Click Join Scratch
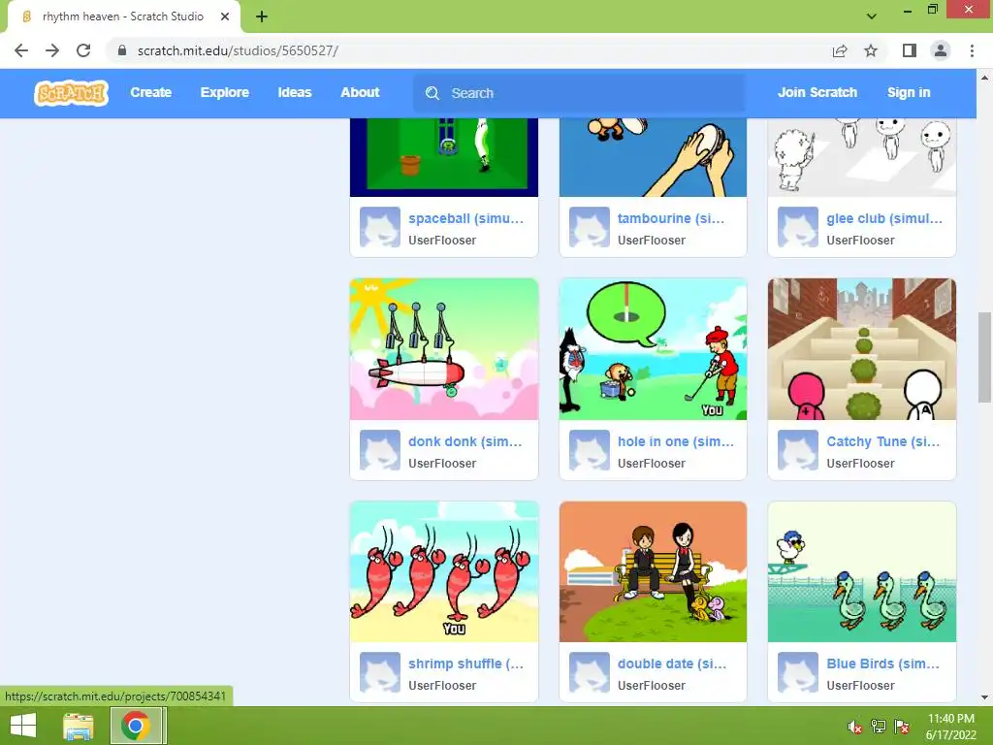This screenshot has width=993, height=745. click(817, 92)
